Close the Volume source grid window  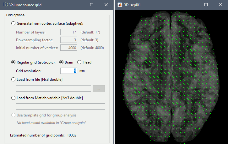pyautogui.click(x=106, y=5)
